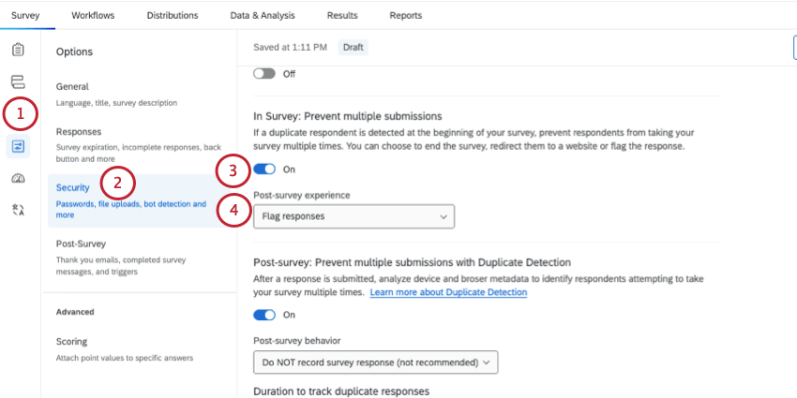View the Reports tab
This screenshot has width=797, height=398.
[406, 15]
